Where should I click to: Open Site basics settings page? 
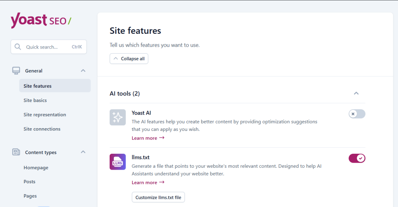click(35, 100)
